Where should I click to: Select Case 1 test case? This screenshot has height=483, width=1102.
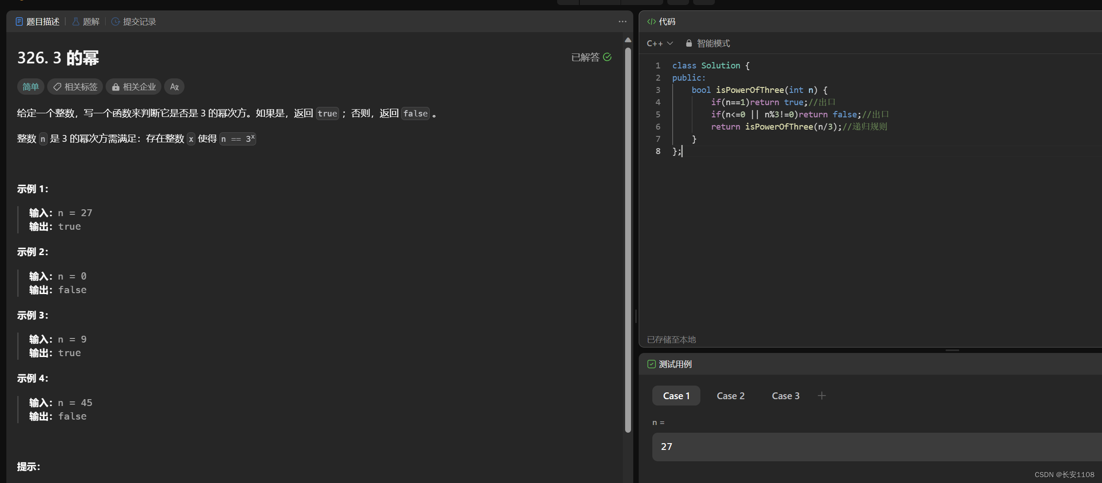click(676, 396)
